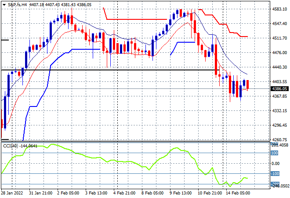The width and height of the screenshot is (290, 198).
Task: Click the 4583.10 price scale label
Action: pyautogui.click(x=279, y=9)
